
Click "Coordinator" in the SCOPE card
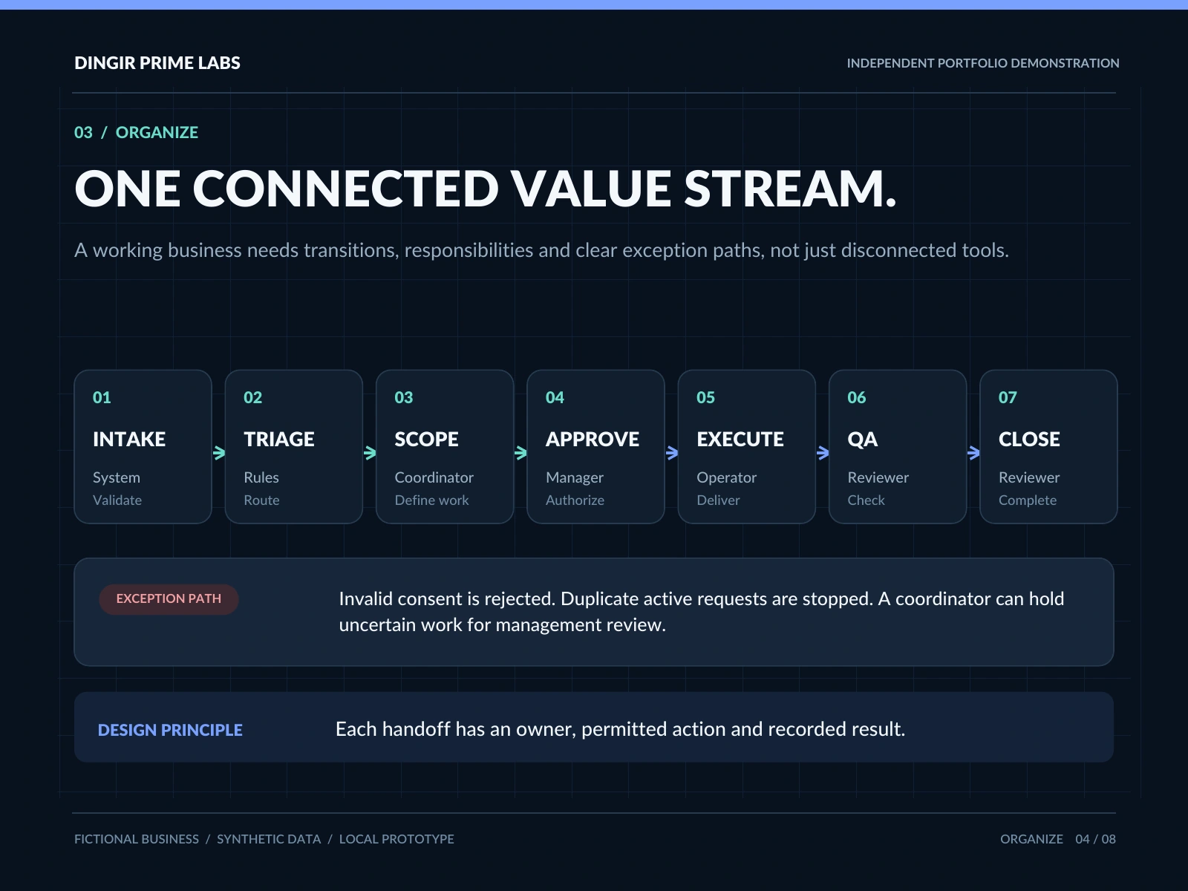[434, 477]
